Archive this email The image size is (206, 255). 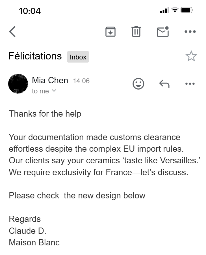[x=110, y=31]
